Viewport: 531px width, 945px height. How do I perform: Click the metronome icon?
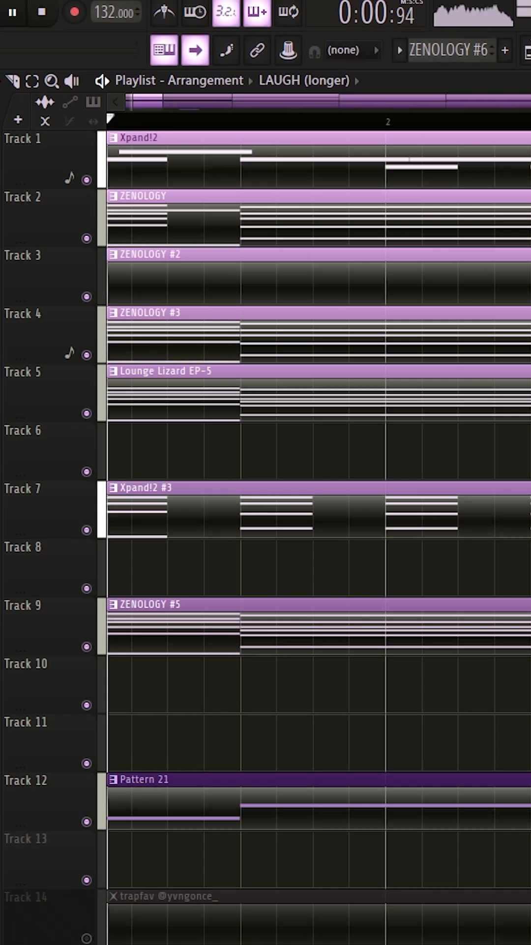coord(164,12)
